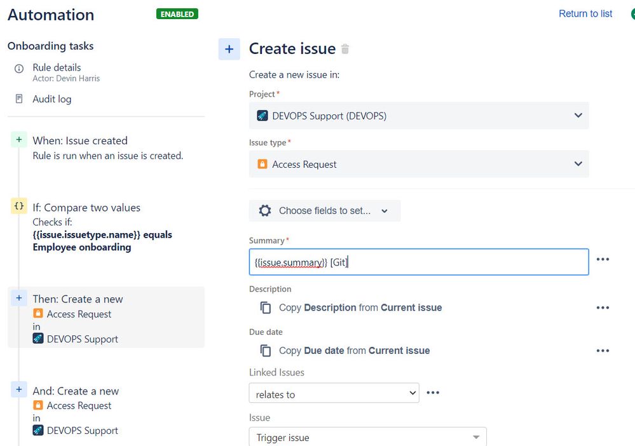Screen dimensions: 635x446
Task: Open the Issue type dropdown Access Request
Action: coord(419,164)
